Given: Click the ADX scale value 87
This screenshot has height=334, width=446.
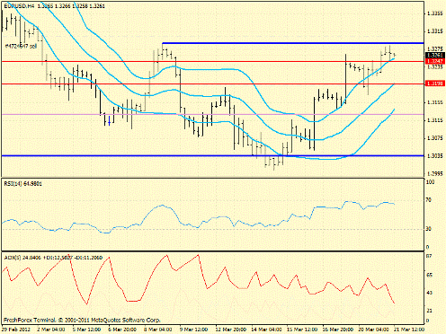Looking at the screenshot, I should (x=429, y=256).
